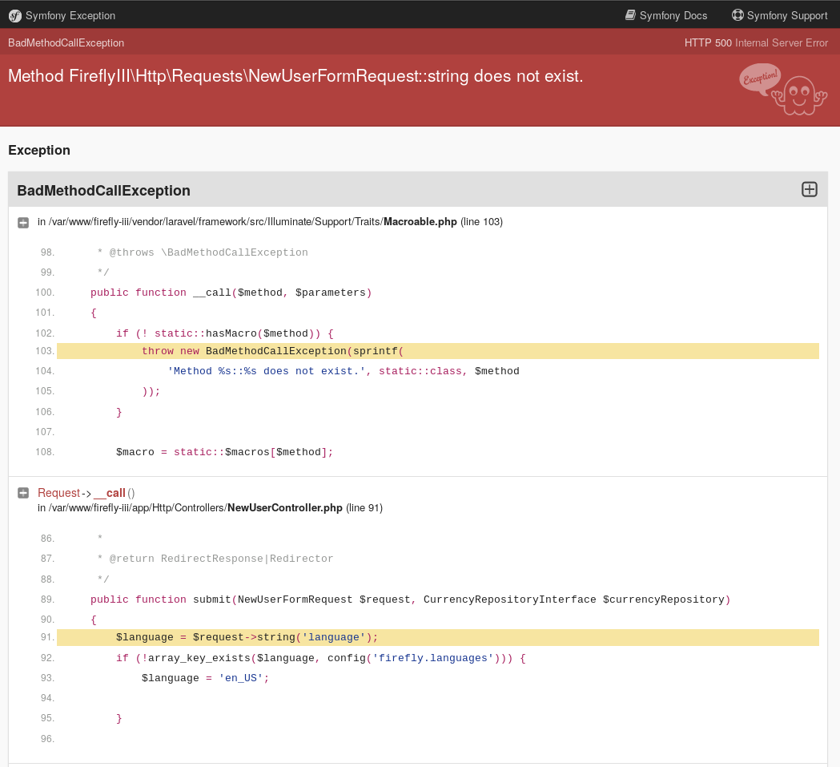Click code line 89 submit function signature
This screenshot has width=840, height=767.
click(x=410, y=599)
